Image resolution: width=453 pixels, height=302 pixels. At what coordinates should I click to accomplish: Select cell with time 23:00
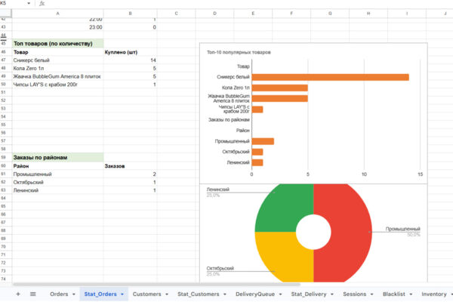(x=58, y=27)
